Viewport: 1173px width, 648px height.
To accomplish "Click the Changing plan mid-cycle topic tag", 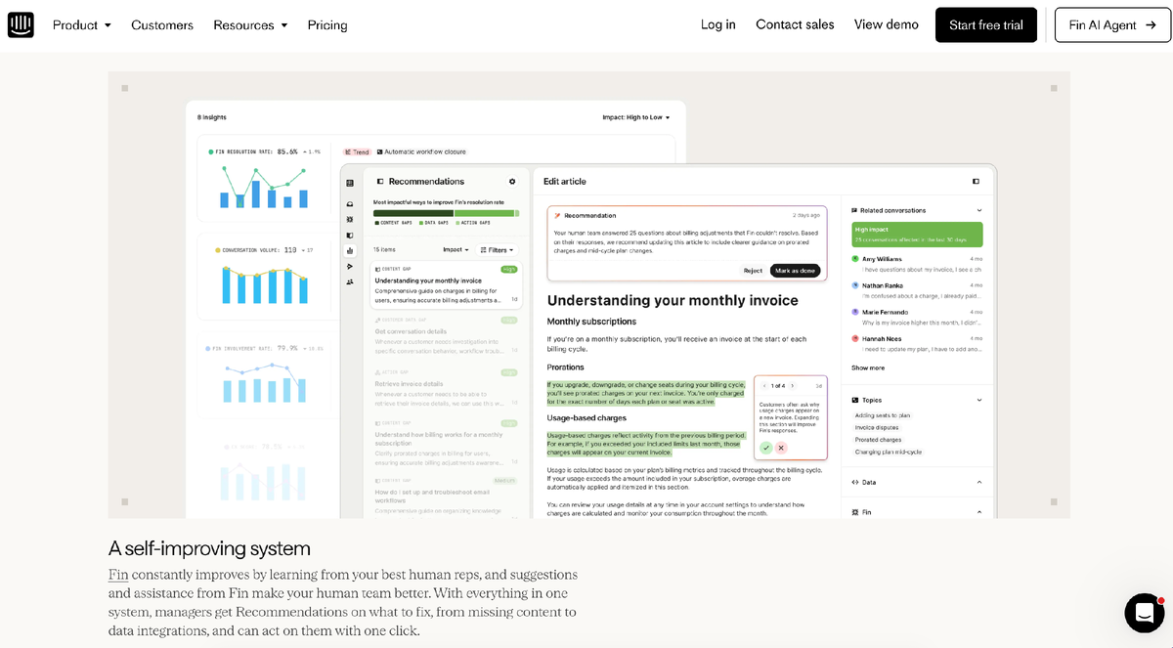I will coord(888,452).
